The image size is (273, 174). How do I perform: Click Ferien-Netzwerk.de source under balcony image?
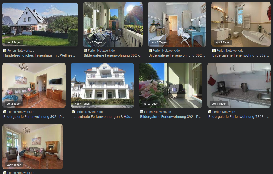click(x=101, y=51)
